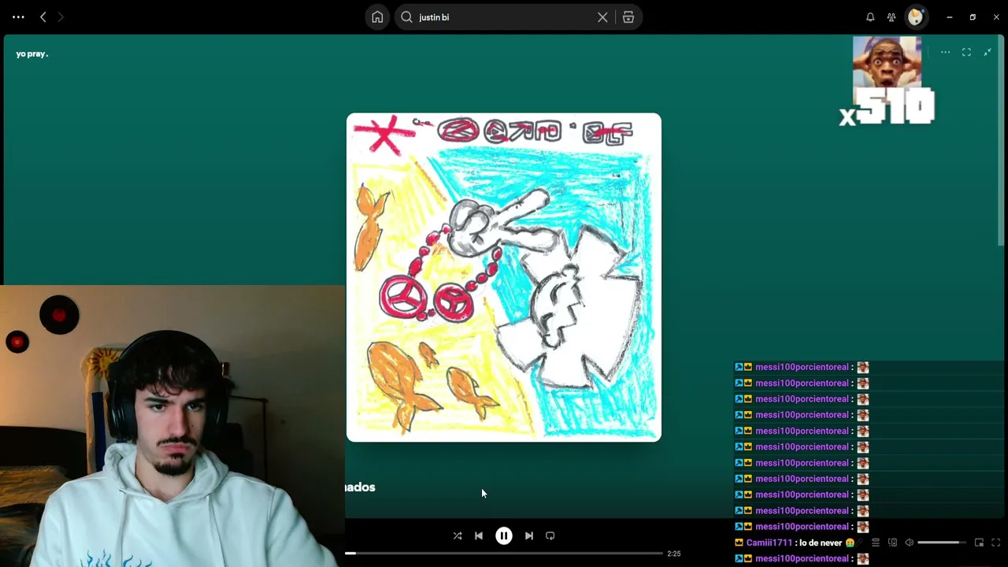Skip to the next track

pos(529,535)
